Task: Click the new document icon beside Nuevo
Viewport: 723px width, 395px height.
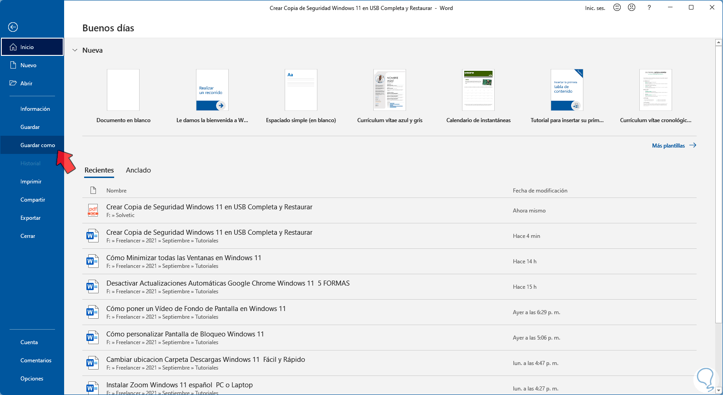Action: [x=13, y=65]
